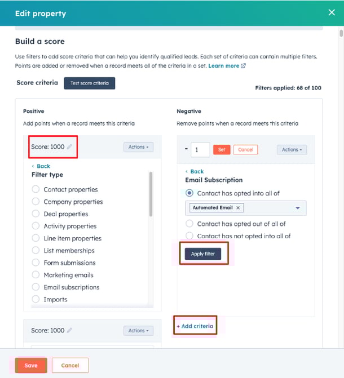Go Back from Email Subscription
The width and height of the screenshot is (344, 378).
[x=195, y=171]
